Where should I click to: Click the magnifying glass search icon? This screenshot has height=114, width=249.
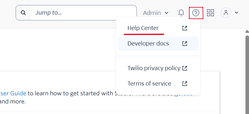point(24,13)
